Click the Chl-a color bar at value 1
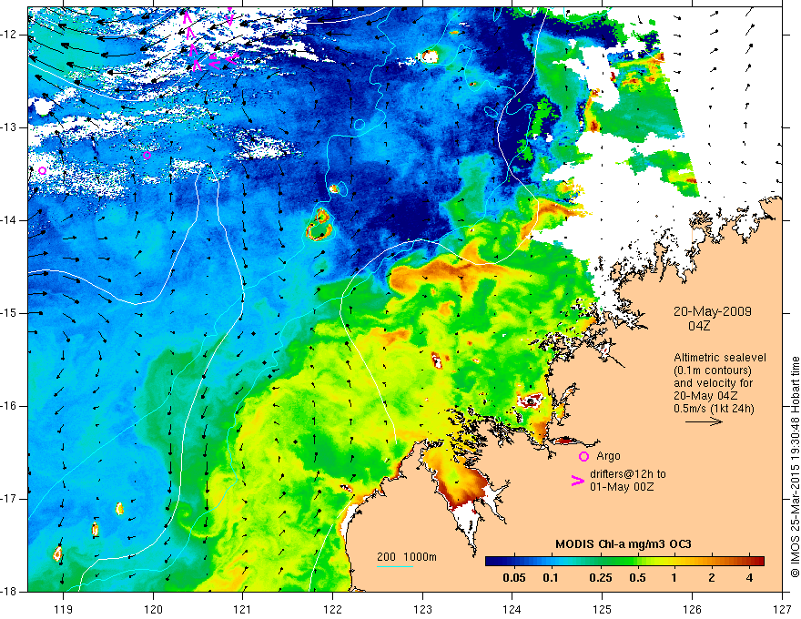 (x=674, y=561)
